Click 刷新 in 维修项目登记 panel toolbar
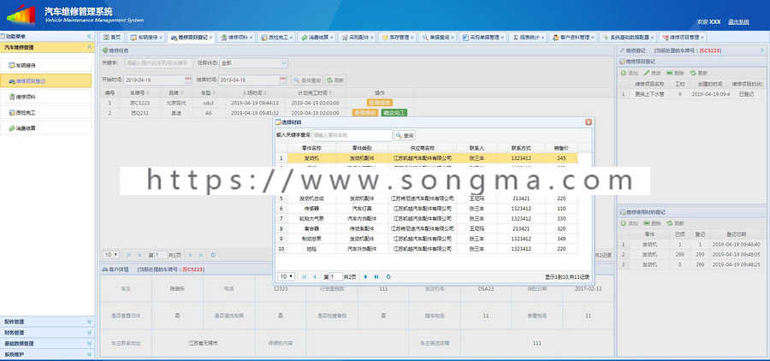770x361 pixels. click(699, 73)
